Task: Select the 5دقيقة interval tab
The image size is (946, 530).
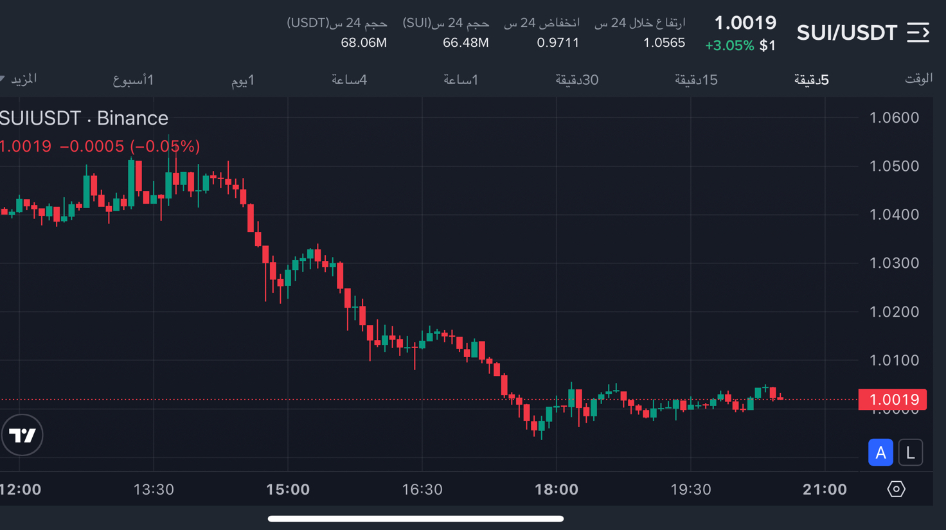Action: pyautogui.click(x=811, y=80)
